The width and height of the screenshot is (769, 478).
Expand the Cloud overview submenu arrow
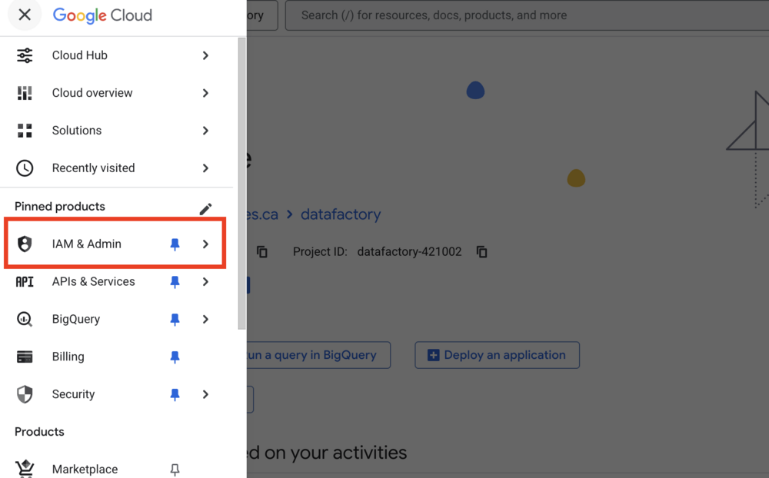tap(205, 93)
